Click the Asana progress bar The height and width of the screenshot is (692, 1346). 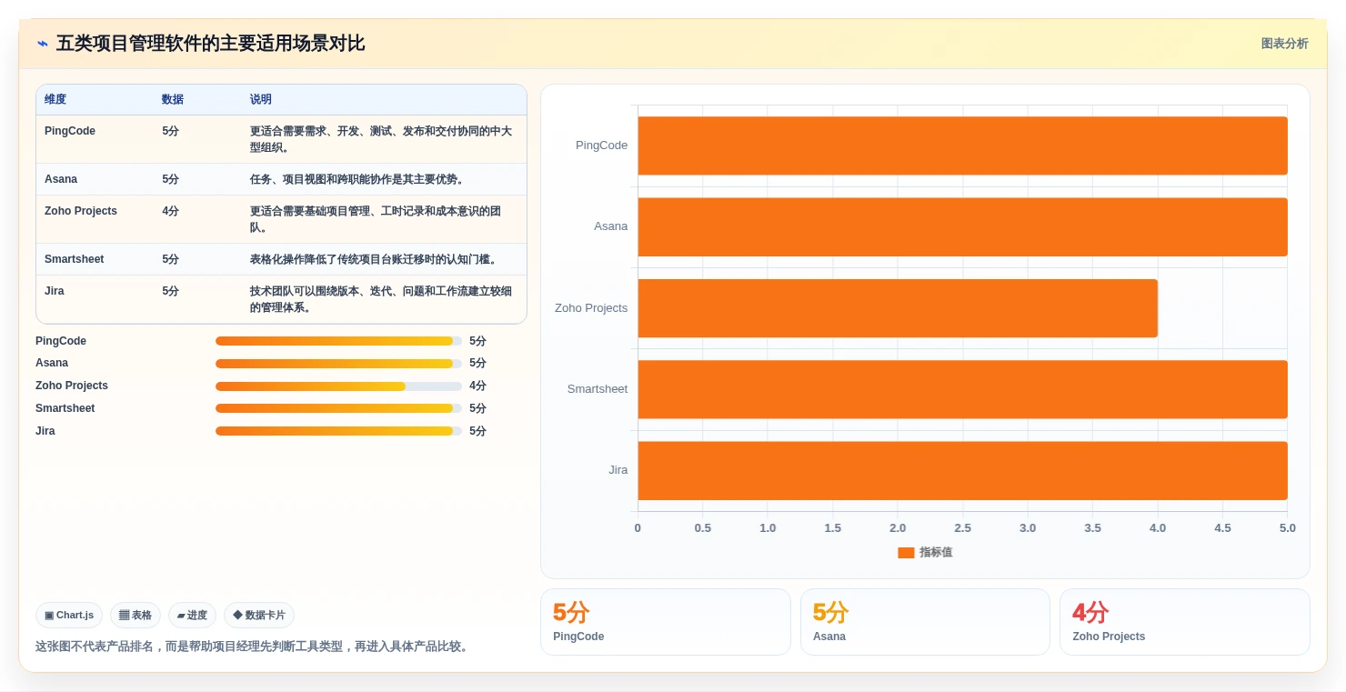click(x=338, y=364)
